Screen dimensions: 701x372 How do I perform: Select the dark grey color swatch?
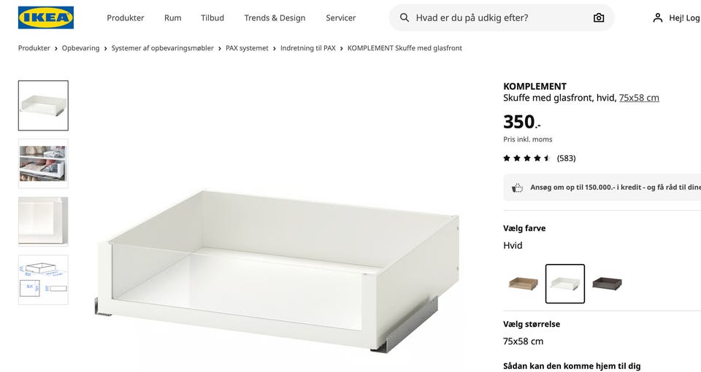pyautogui.click(x=607, y=284)
